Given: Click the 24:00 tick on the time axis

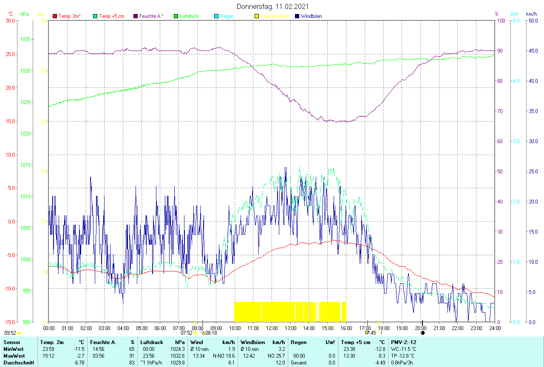Looking at the screenshot, I should (x=495, y=328).
